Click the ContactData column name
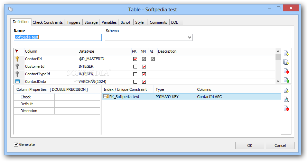308x162 pixels. point(36,82)
